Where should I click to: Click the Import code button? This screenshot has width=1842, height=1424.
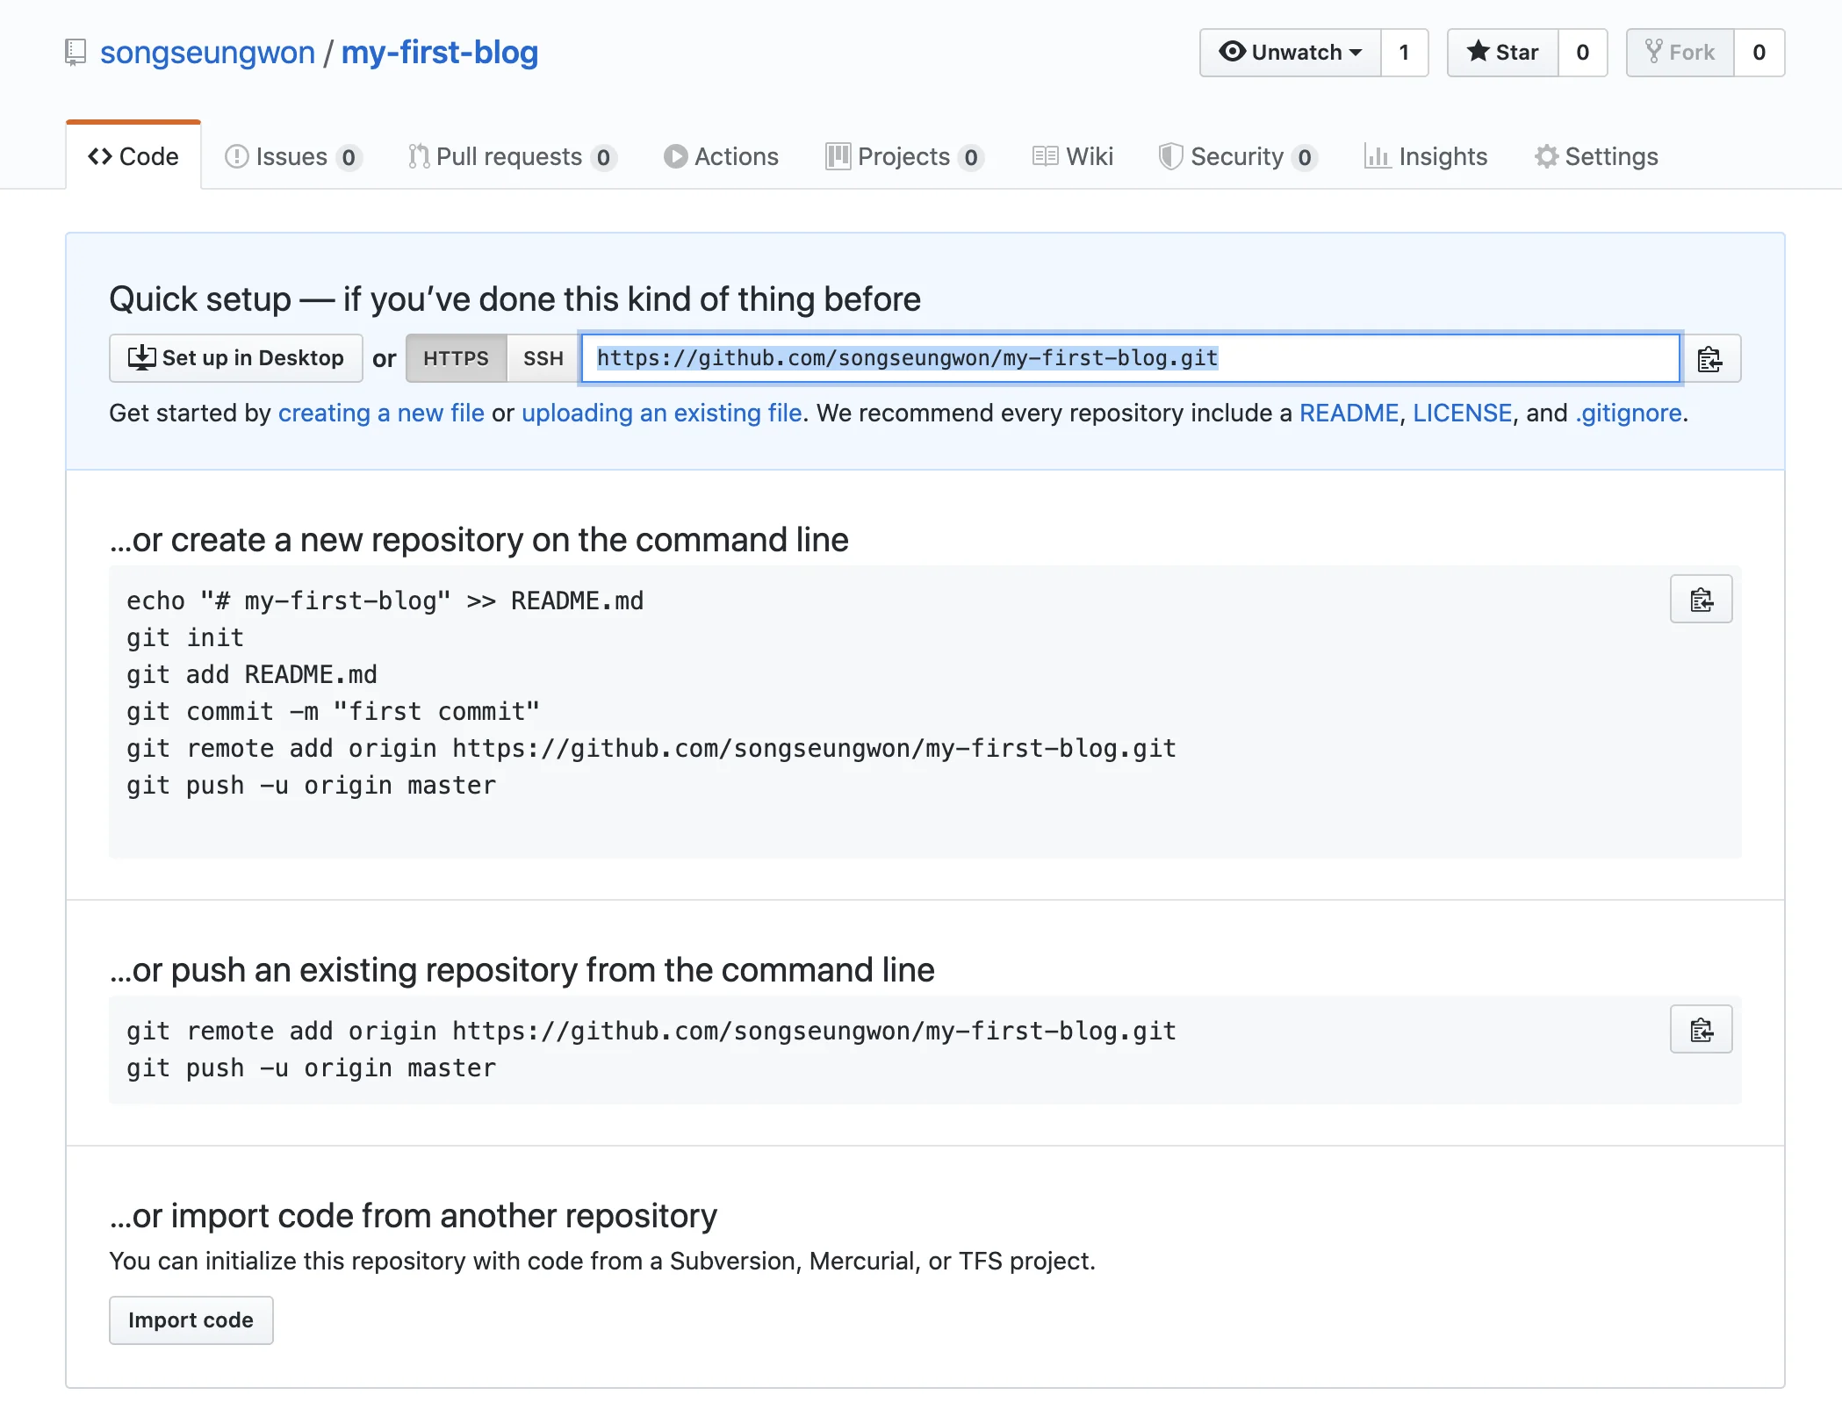coord(191,1320)
